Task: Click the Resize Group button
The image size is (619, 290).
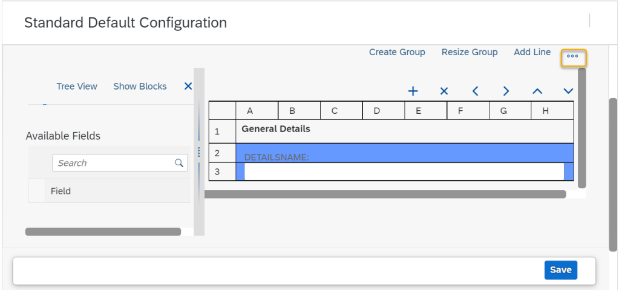Action: click(470, 52)
